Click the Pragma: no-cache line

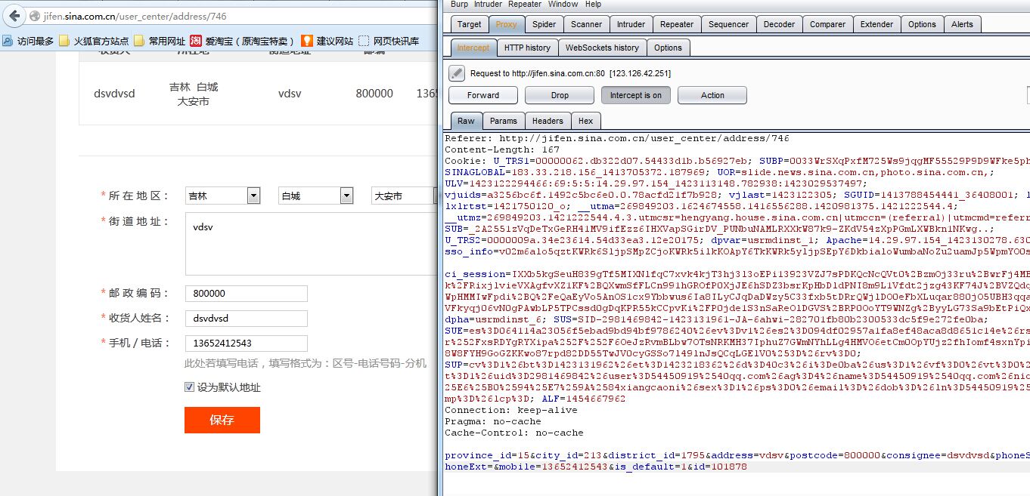(x=493, y=421)
